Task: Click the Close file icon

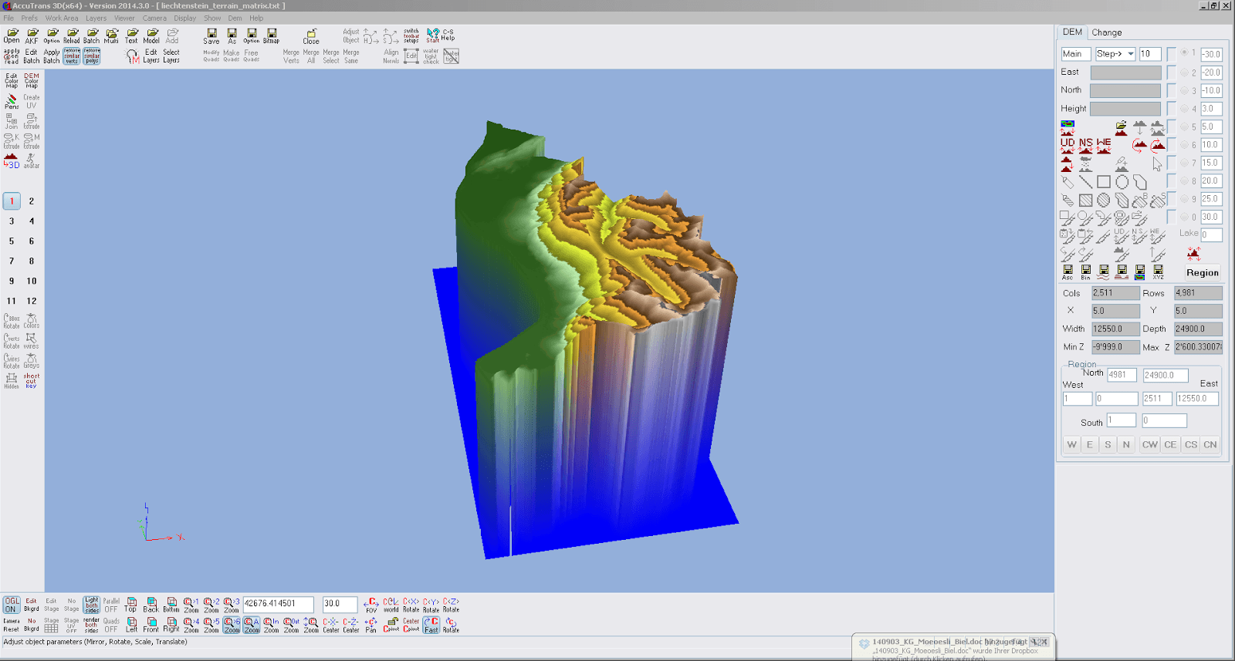Action: point(311,35)
